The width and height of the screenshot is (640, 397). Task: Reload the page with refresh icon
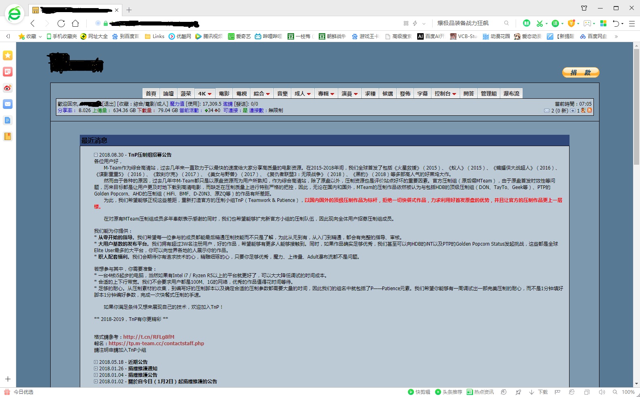61,23
